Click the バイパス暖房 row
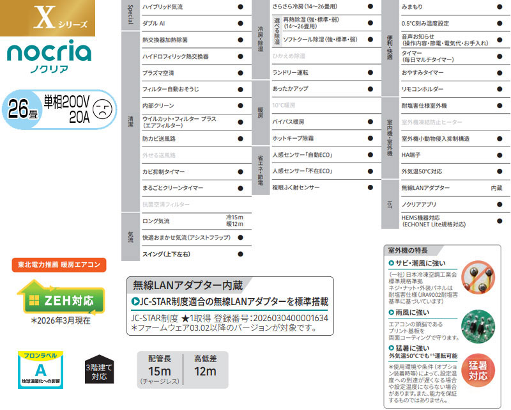Image resolution: width=511 pixels, height=410 pixels. click(x=326, y=122)
